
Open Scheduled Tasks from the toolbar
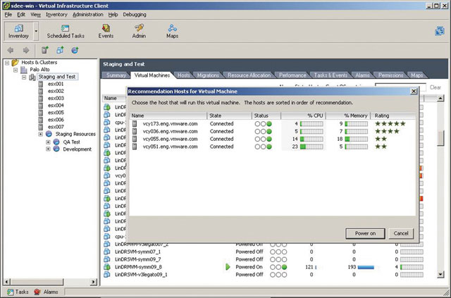(66, 32)
